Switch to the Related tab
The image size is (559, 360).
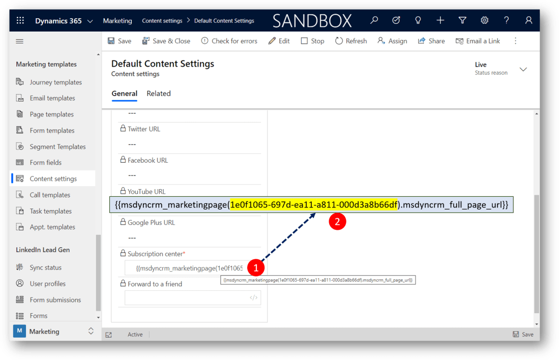coord(159,94)
